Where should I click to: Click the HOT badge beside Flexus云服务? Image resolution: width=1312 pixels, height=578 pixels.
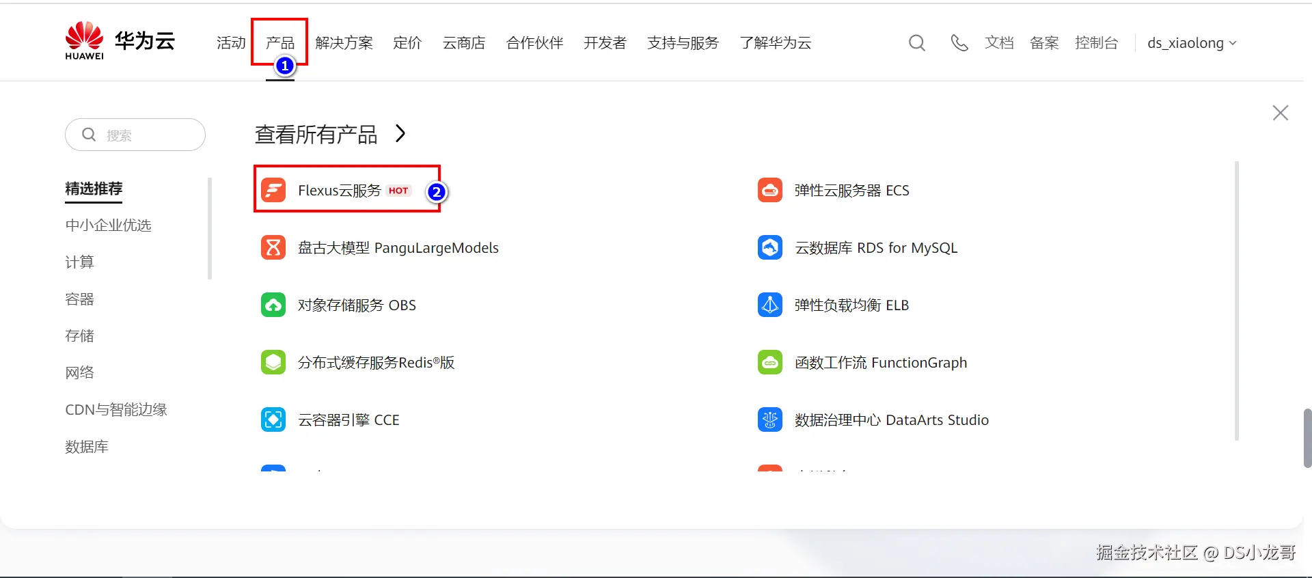(x=398, y=191)
